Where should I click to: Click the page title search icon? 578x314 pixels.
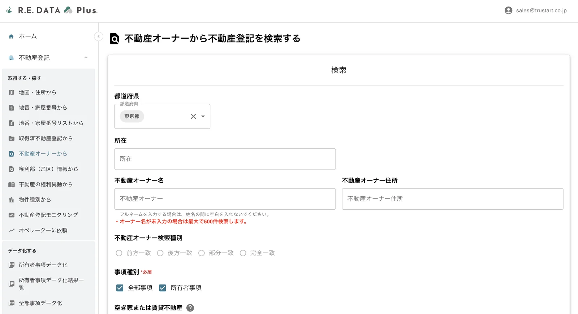tap(115, 39)
